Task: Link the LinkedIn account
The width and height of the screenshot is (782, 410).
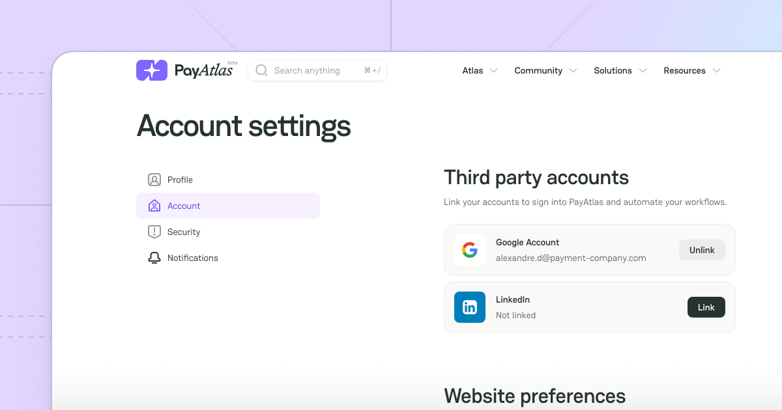Action: [x=706, y=307]
